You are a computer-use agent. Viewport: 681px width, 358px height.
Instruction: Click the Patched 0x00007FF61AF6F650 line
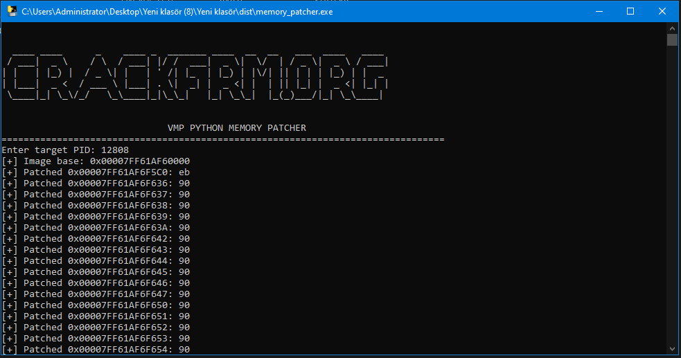pos(96,305)
